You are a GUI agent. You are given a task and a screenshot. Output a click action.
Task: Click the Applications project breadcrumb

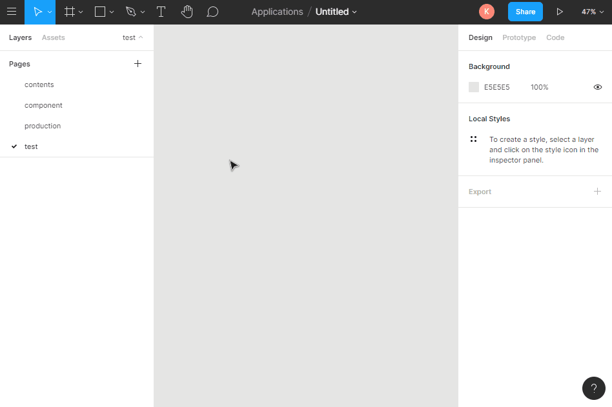[x=277, y=12]
